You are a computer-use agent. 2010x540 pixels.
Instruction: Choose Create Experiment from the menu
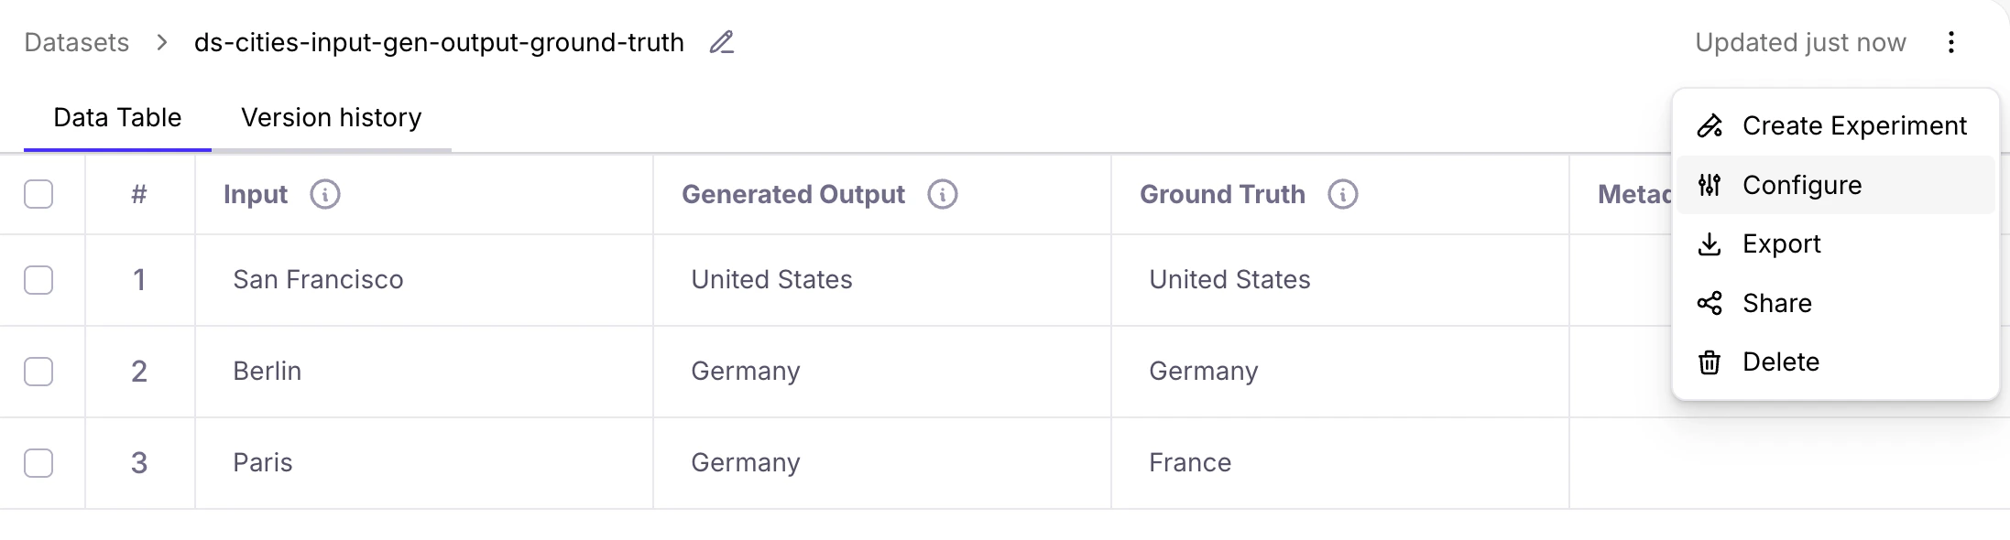pyautogui.click(x=1854, y=125)
